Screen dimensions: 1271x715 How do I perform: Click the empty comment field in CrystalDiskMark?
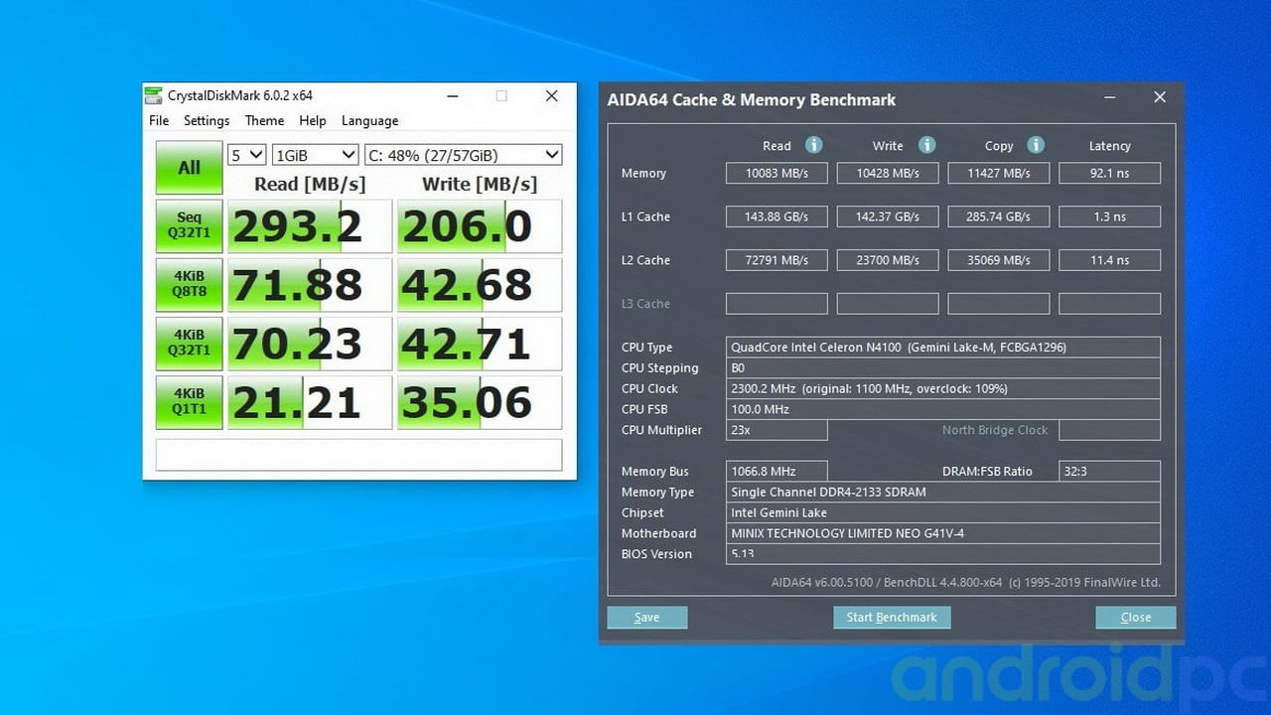click(x=359, y=454)
